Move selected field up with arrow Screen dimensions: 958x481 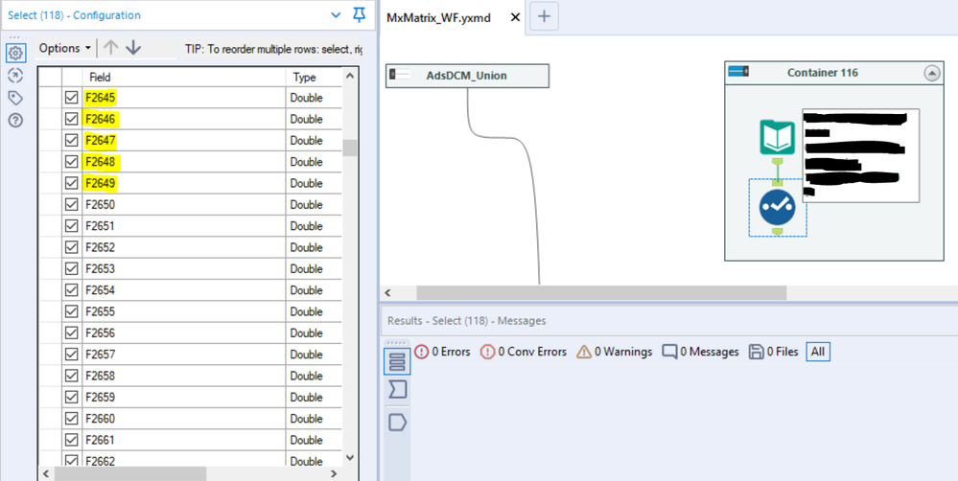coord(110,48)
